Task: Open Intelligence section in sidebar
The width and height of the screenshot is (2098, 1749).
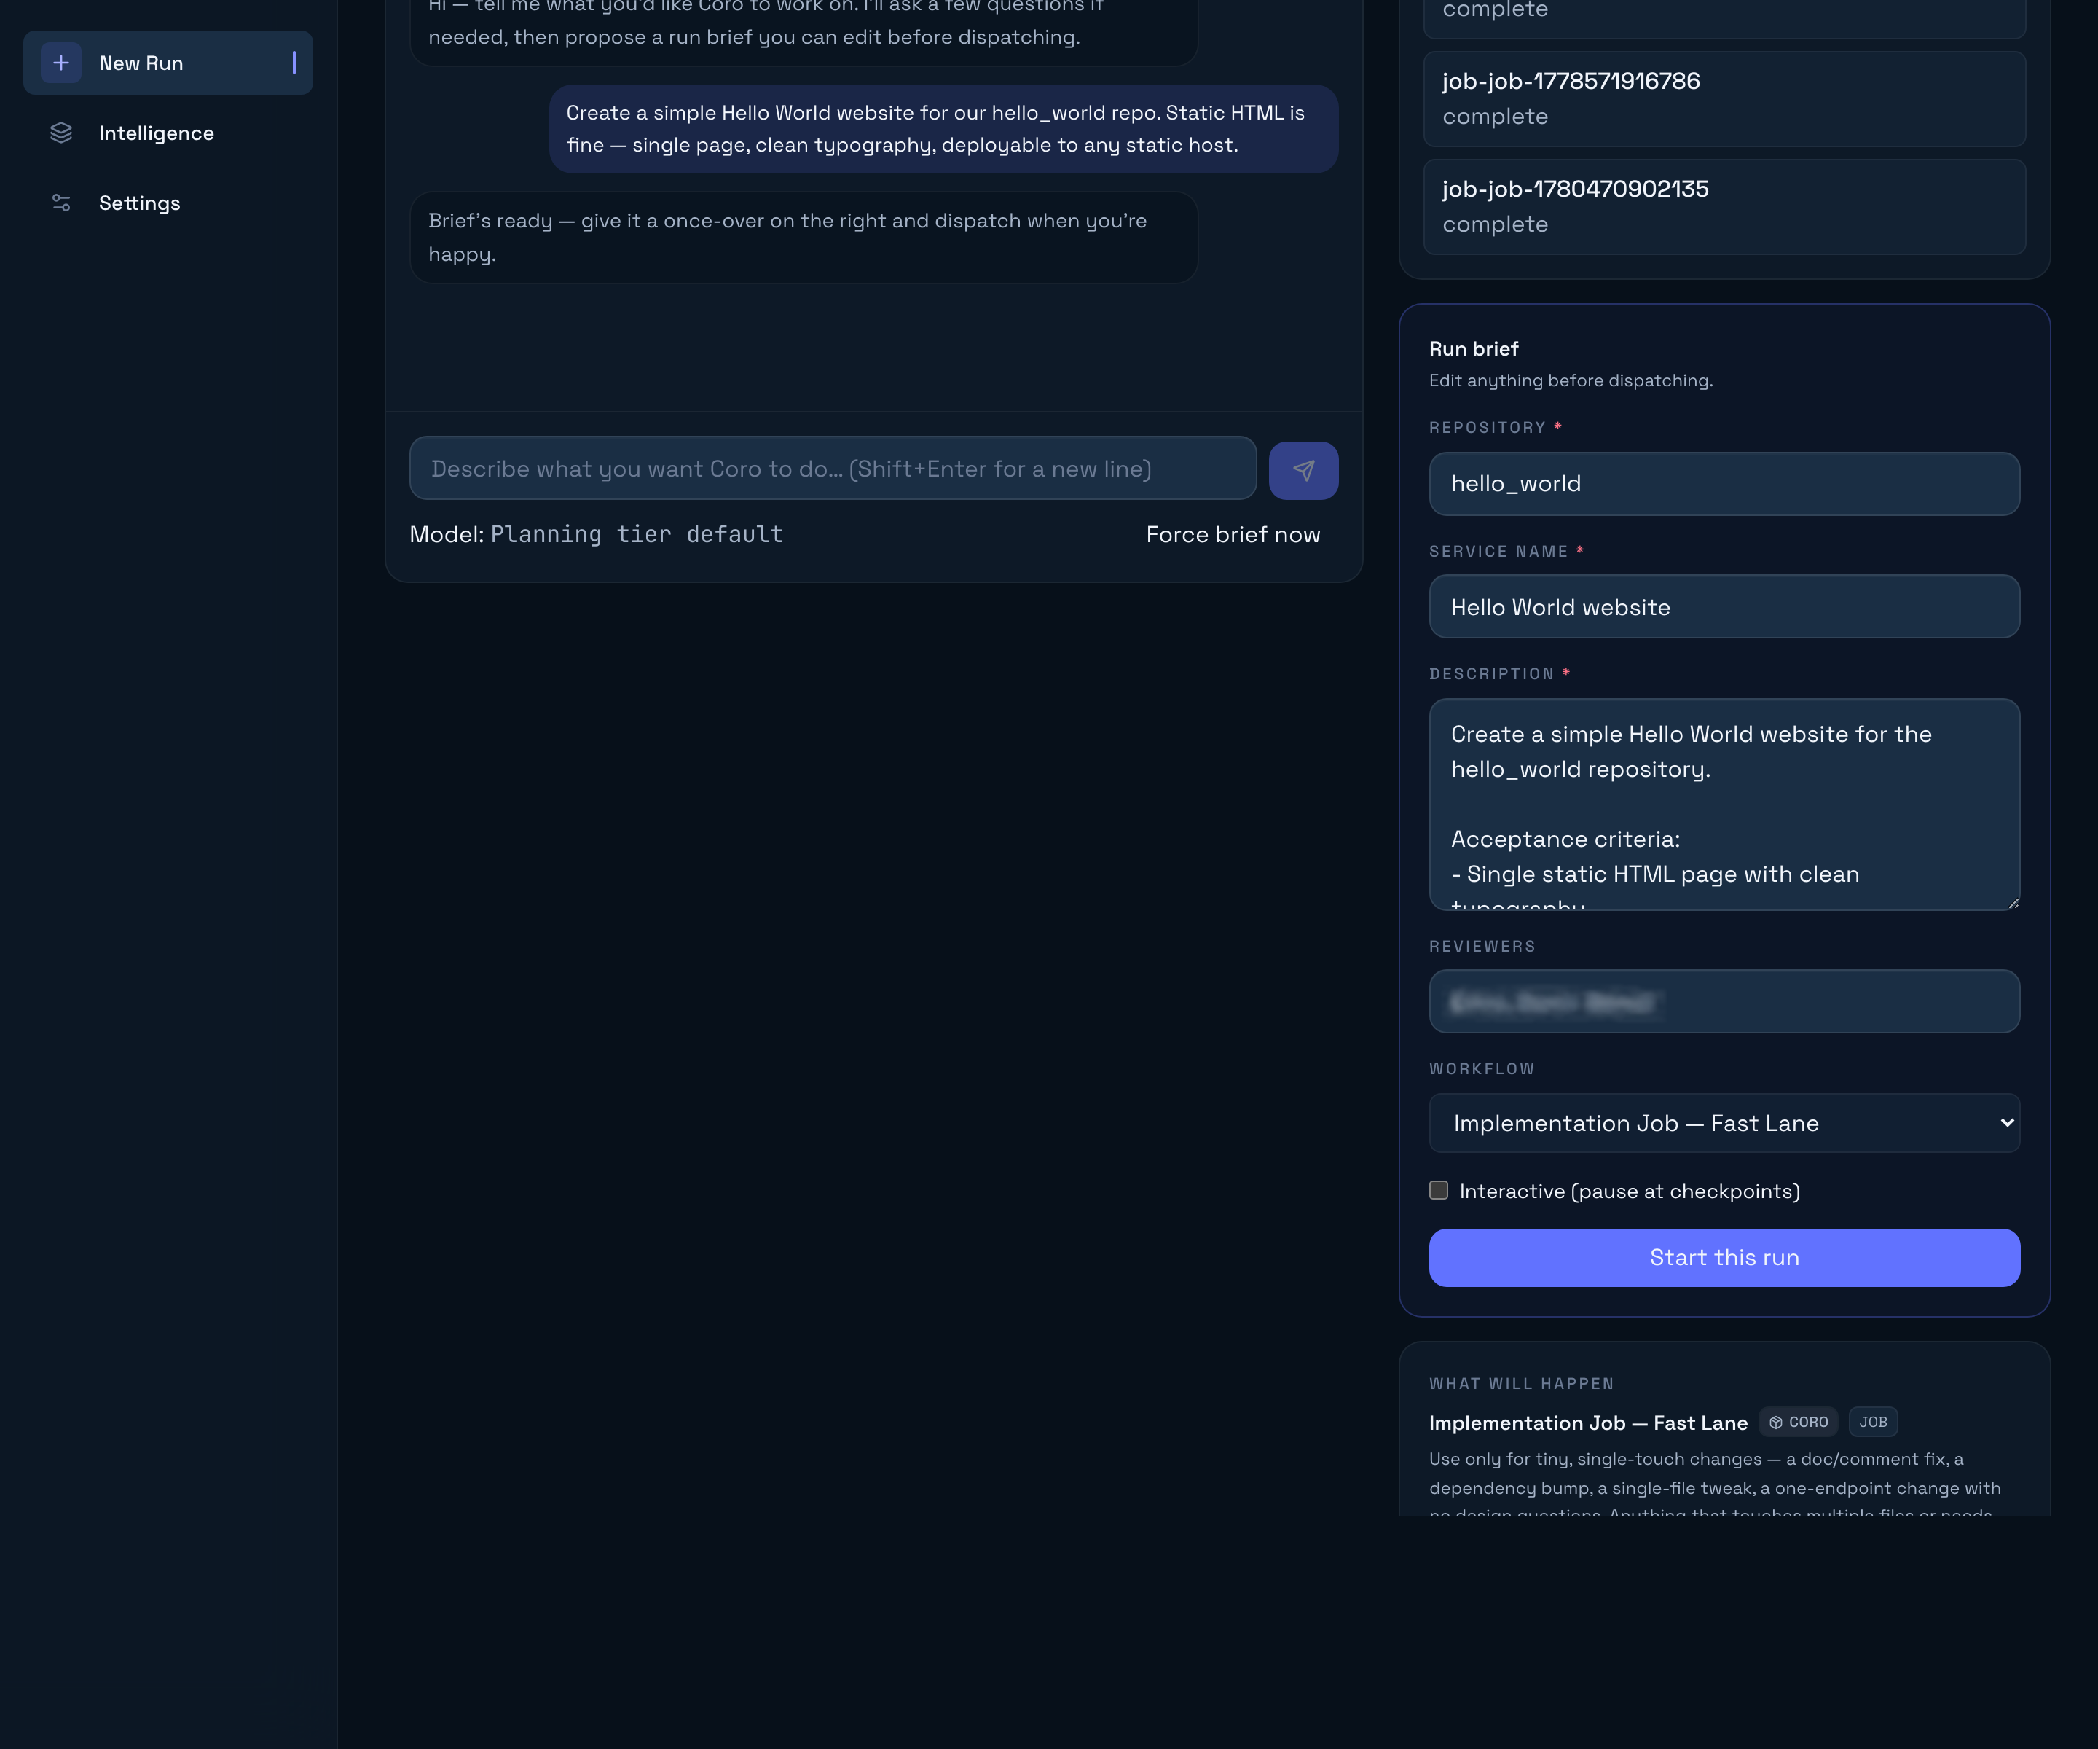Action: [x=168, y=133]
